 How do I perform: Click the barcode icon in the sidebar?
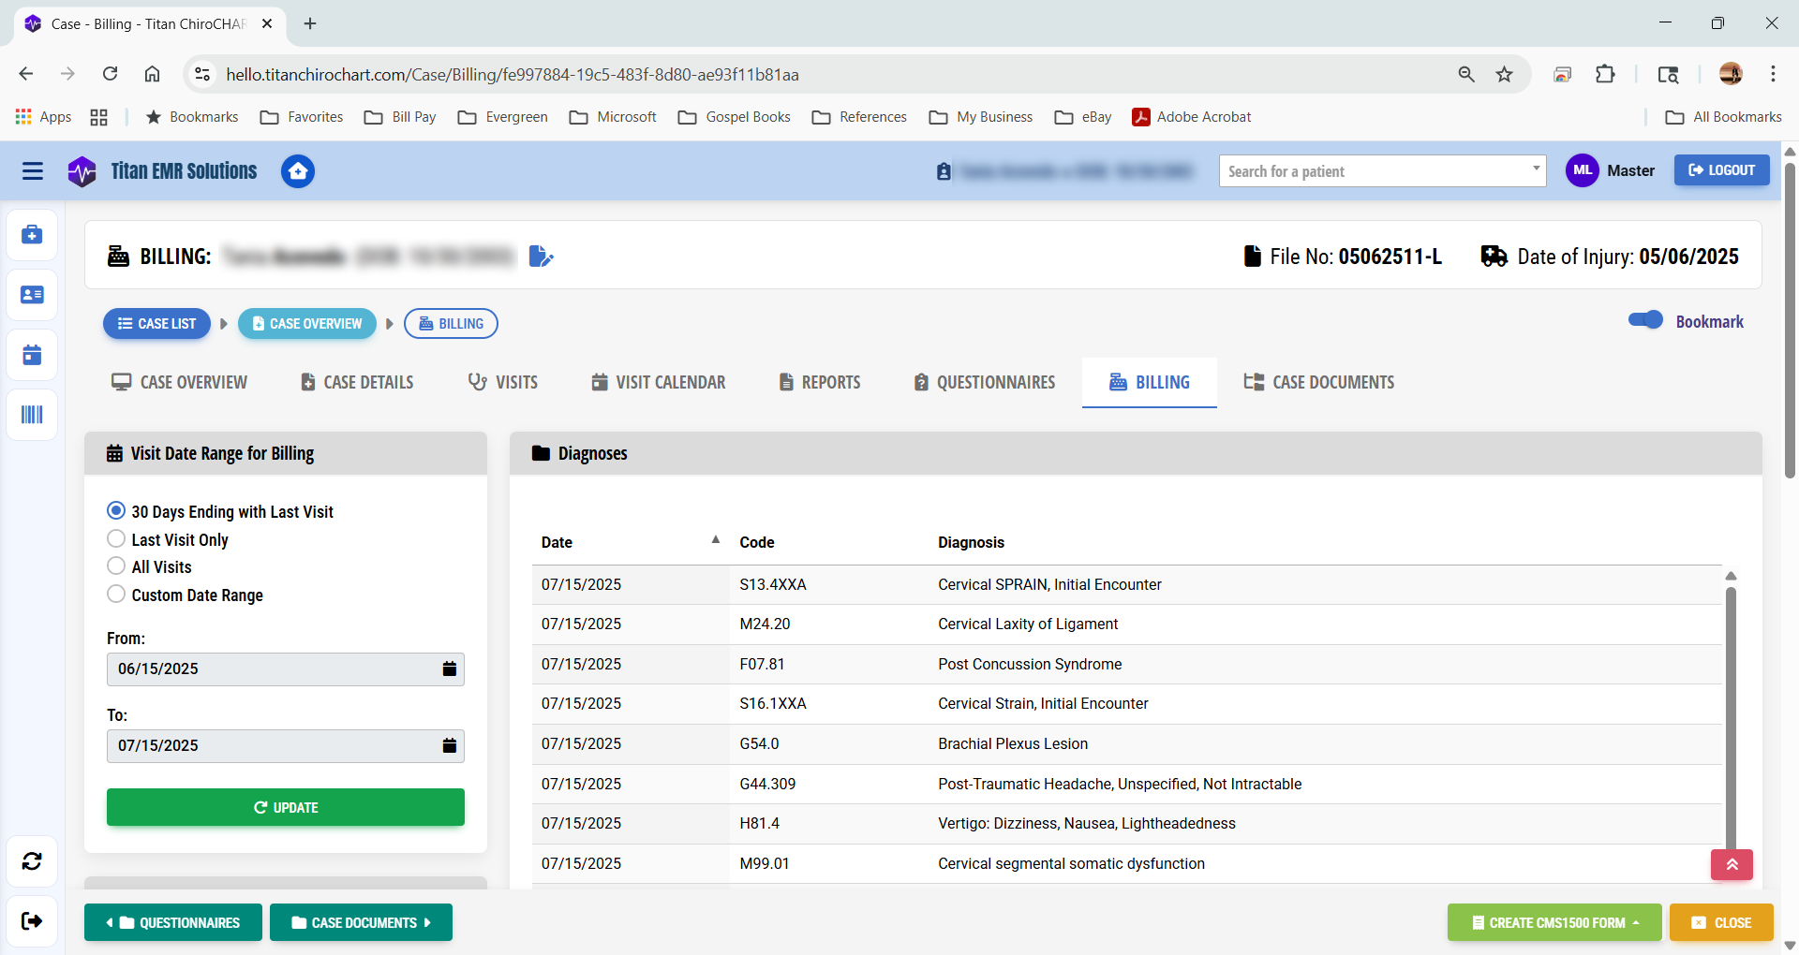[32, 415]
